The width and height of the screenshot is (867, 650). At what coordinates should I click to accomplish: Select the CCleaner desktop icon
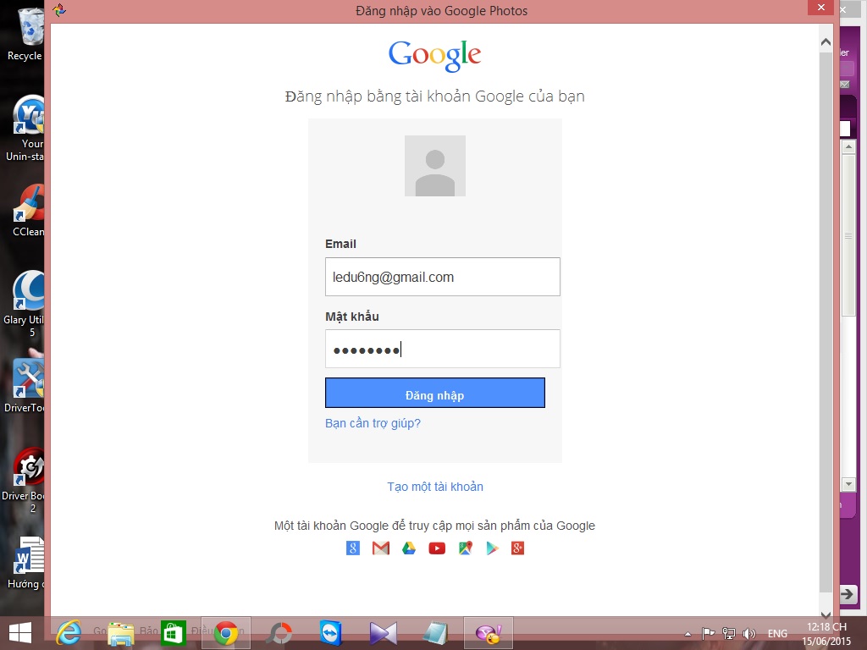(x=26, y=211)
